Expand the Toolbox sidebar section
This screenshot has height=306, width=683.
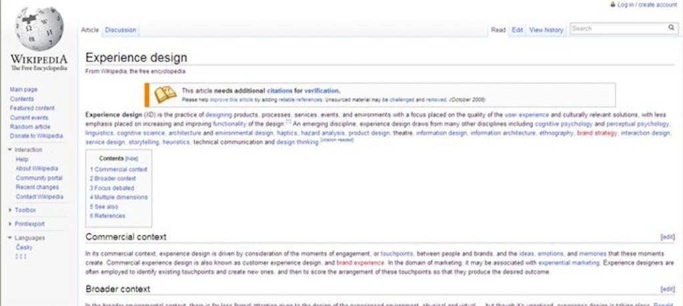pos(10,210)
